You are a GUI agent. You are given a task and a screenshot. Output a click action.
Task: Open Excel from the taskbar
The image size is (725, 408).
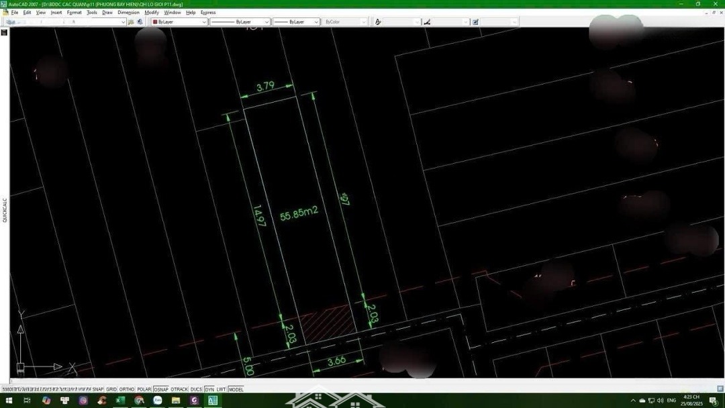120,401
